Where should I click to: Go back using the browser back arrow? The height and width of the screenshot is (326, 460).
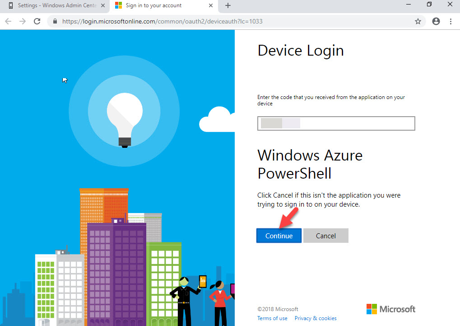tap(8, 21)
